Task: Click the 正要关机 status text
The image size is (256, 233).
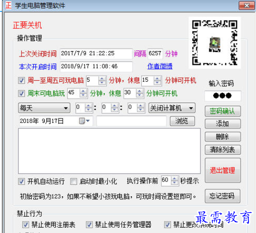Action: [27, 25]
